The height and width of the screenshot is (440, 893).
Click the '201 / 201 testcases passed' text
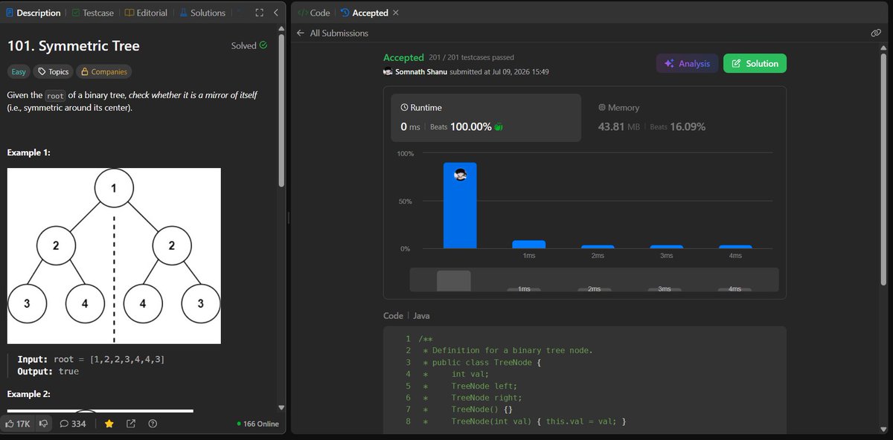pyautogui.click(x=471, y=57)
